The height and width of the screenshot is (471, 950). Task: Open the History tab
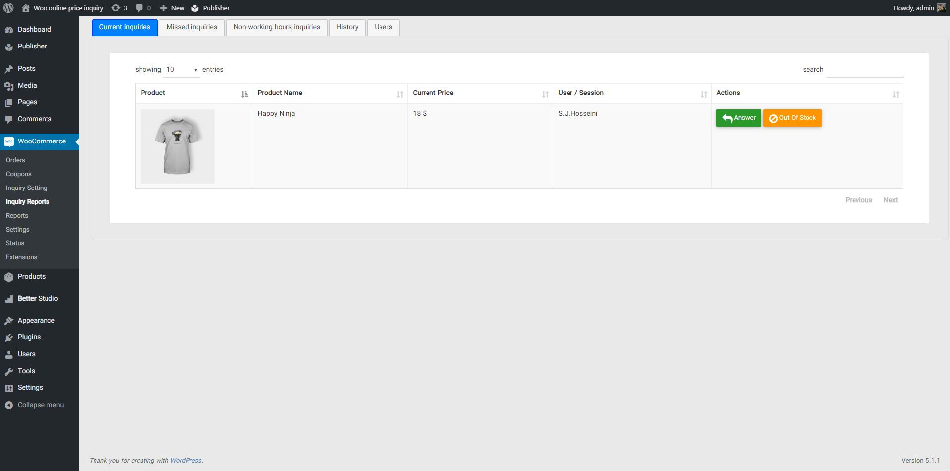pos(347,27)
